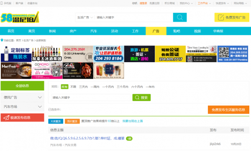Screen dimensions: 251x151
Task: Open the 视频 nav tab
Action: [x=197, y=31]
